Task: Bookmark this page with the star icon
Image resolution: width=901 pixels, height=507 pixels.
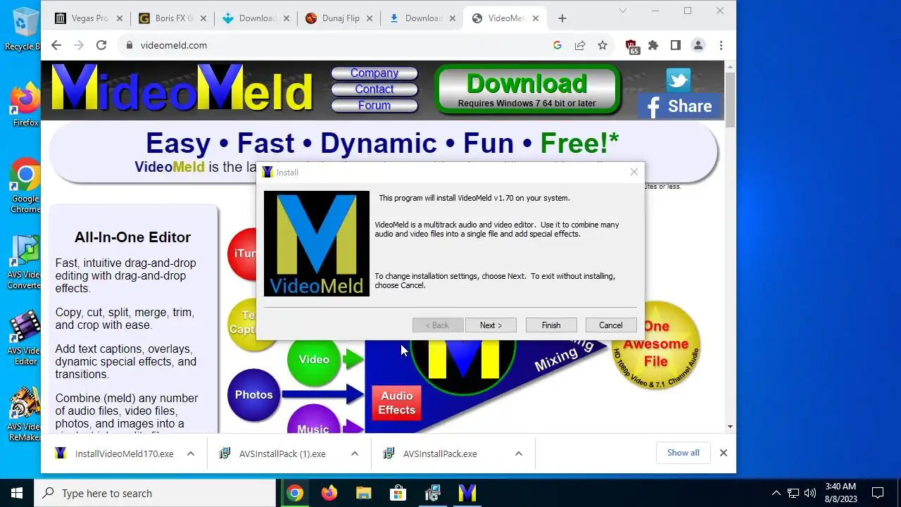Action: pyautogui.click(x=603, y=45)
